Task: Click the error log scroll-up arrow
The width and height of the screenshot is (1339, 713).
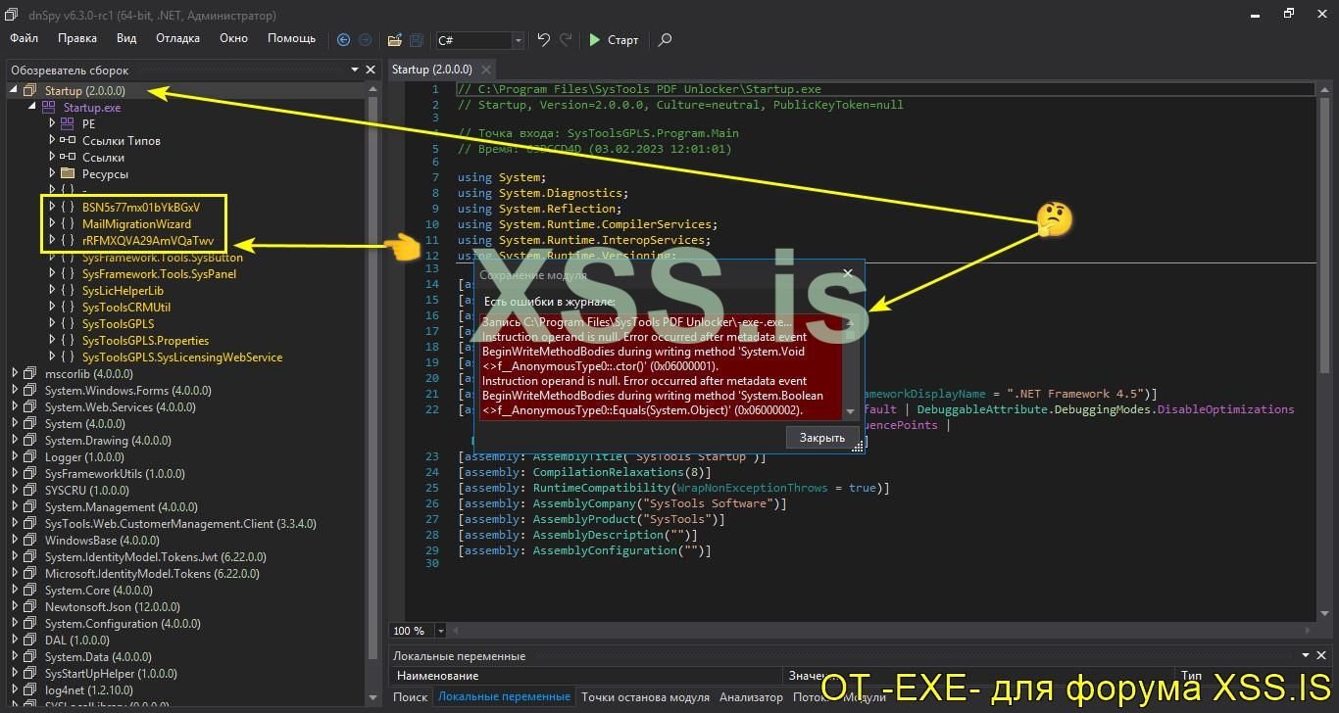Action: [850, 322]
